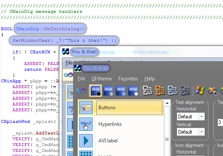The width and height of the screenshot is (223, 156).
Task: Apply the Visual Studio 8 theme icon
Action: (x=212, y=91)
